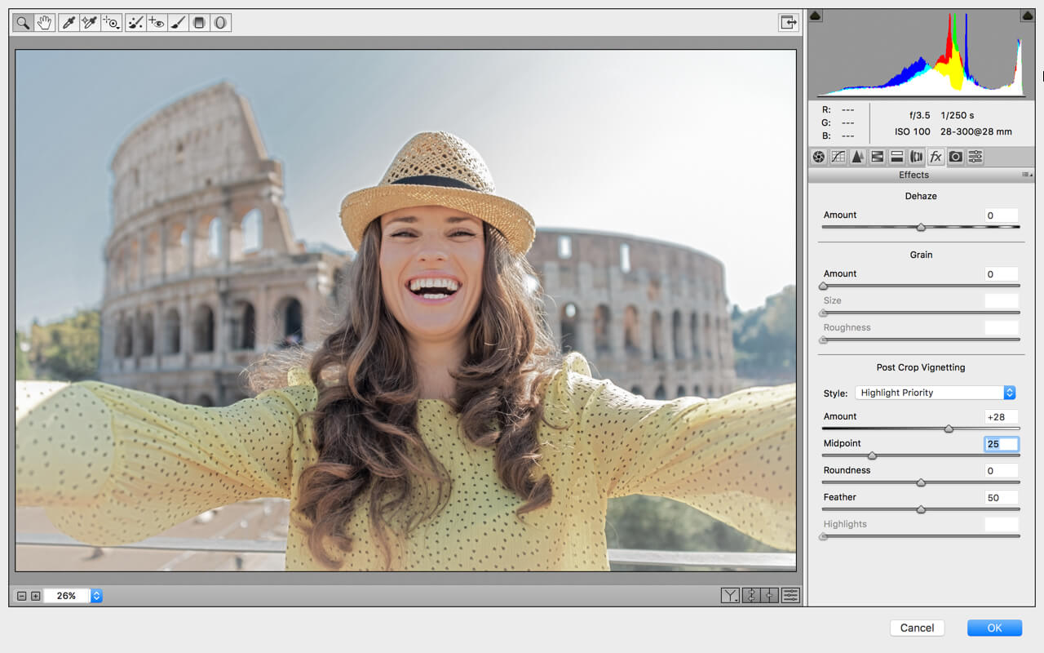Image resolution: width=1044 pixels, height=653 pixels.
Task: Select the White Balance eyedropper tool
Action: tap(69, 23)
